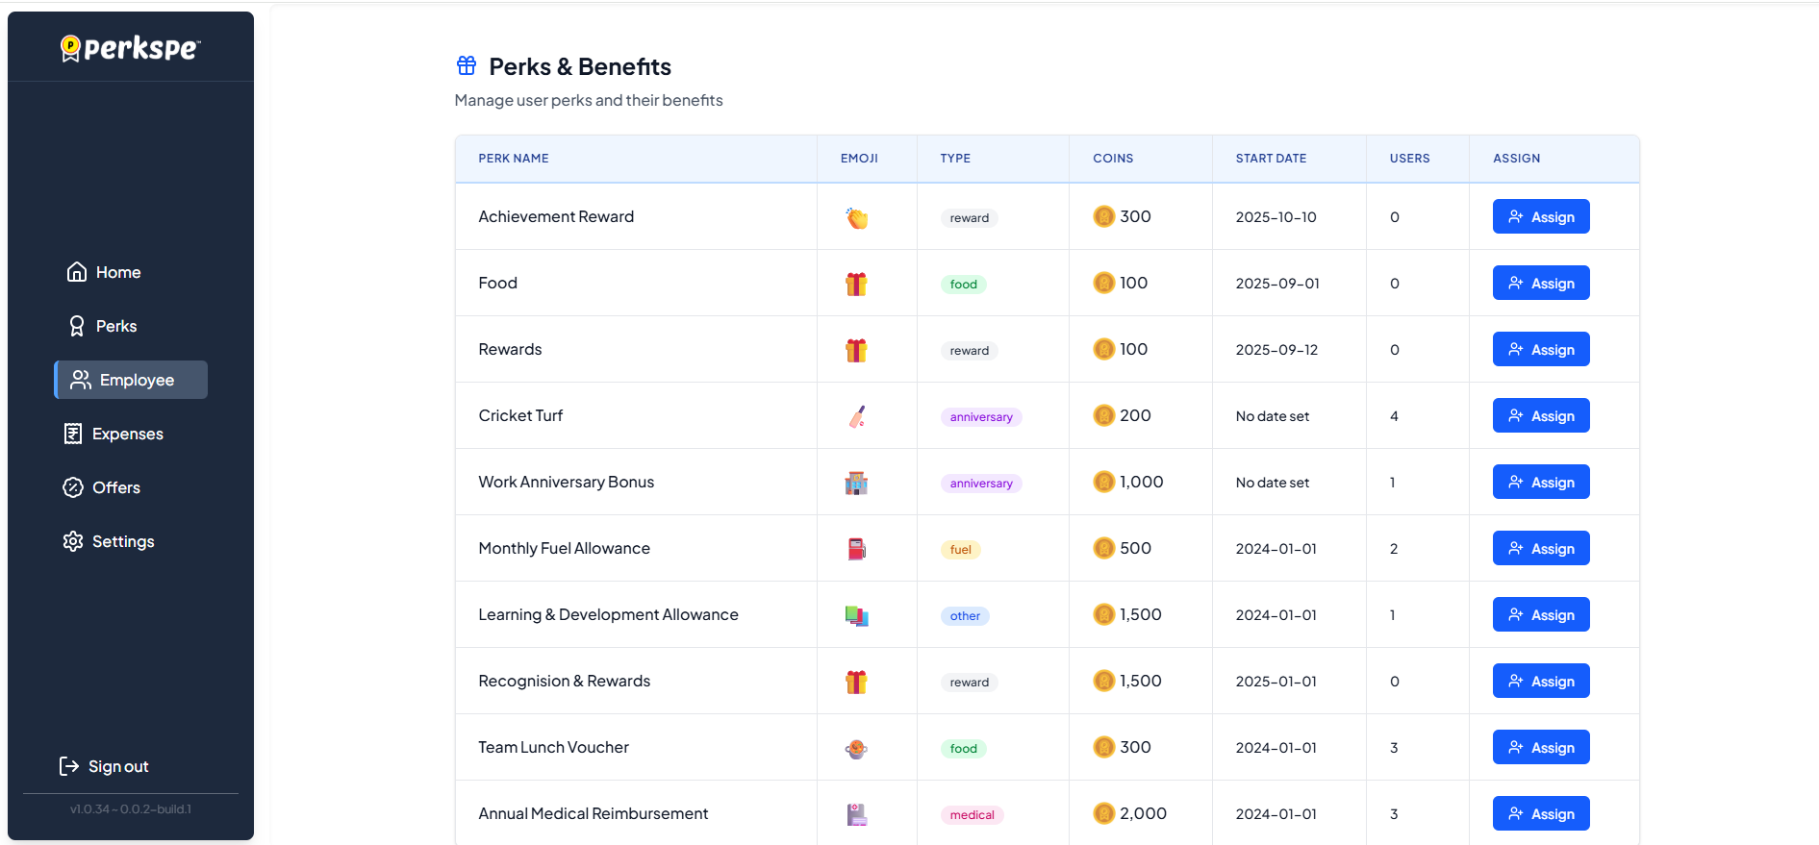Screen dimensions: 1819x845
Task: Click the Settings gear icon
Action: point(73,541)
